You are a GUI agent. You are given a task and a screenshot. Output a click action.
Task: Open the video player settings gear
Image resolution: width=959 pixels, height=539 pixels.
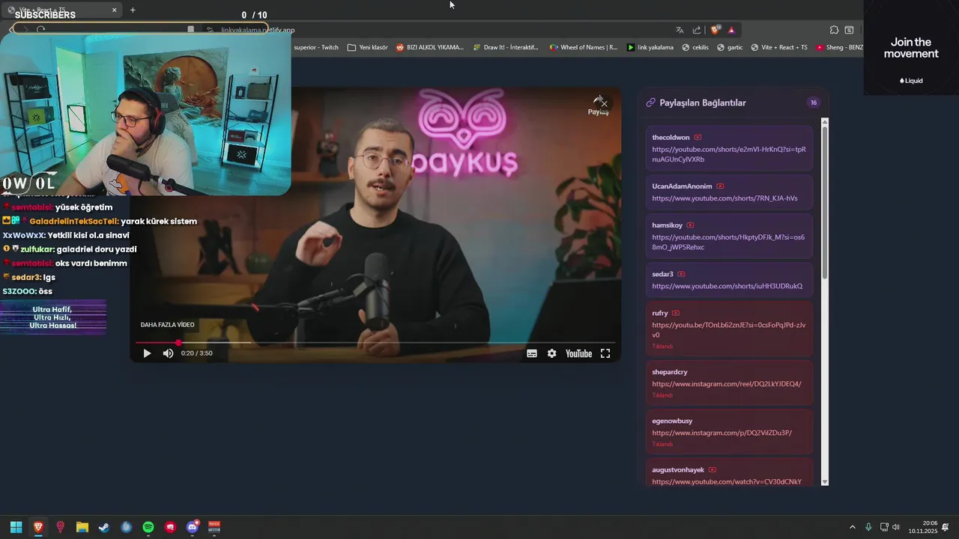click(x=552, y=353)
